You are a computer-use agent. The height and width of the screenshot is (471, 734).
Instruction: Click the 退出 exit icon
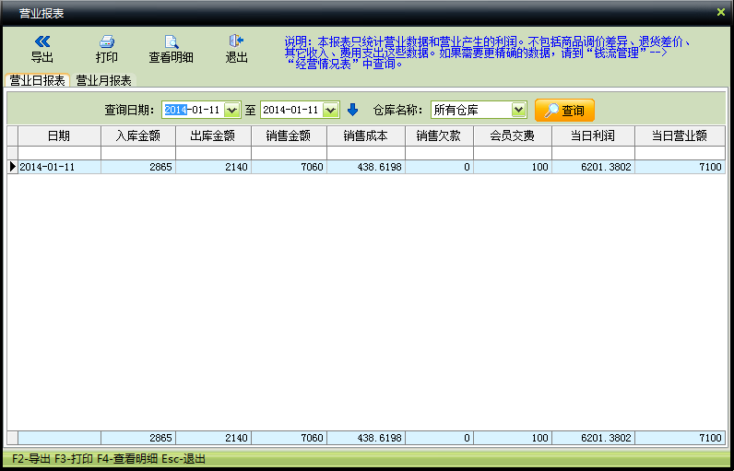point(236,41)
